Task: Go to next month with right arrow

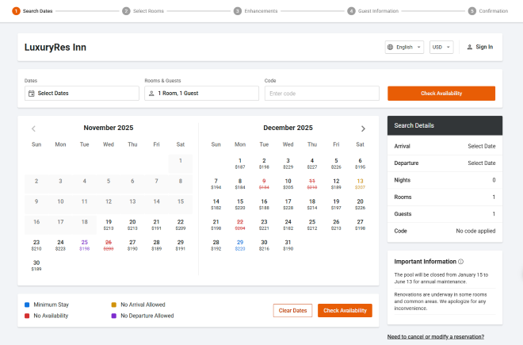Action: point(363,128)
